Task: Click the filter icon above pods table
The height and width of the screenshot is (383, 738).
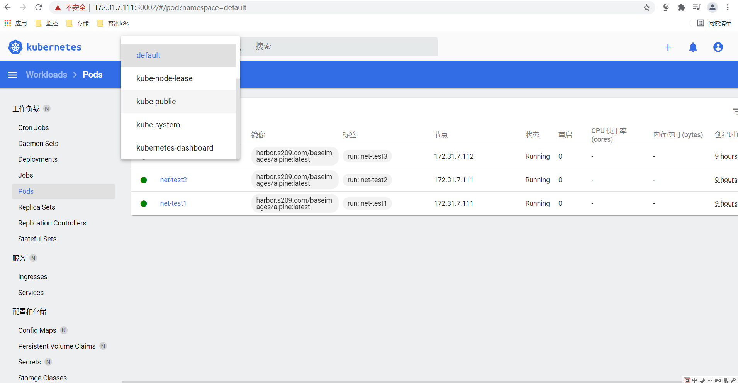Action: [735, 111]
